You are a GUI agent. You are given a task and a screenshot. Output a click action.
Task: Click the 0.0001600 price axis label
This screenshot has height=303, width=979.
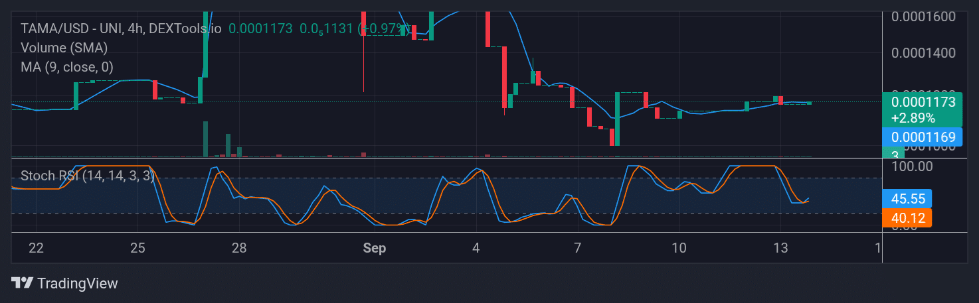coord(923,16)
